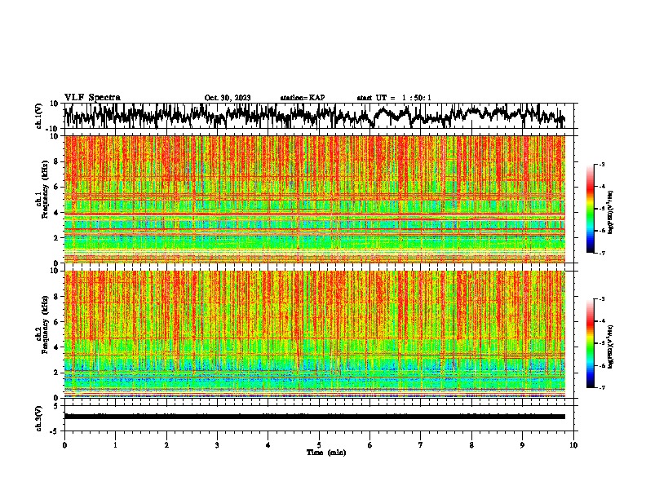Click inside the ch.1 spectrogram panel

(x=315, y=199)
